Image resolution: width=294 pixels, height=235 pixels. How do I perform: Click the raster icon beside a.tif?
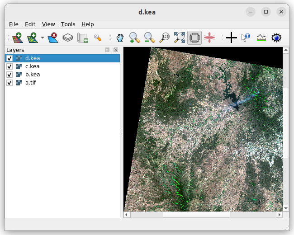tap(19, 83)
